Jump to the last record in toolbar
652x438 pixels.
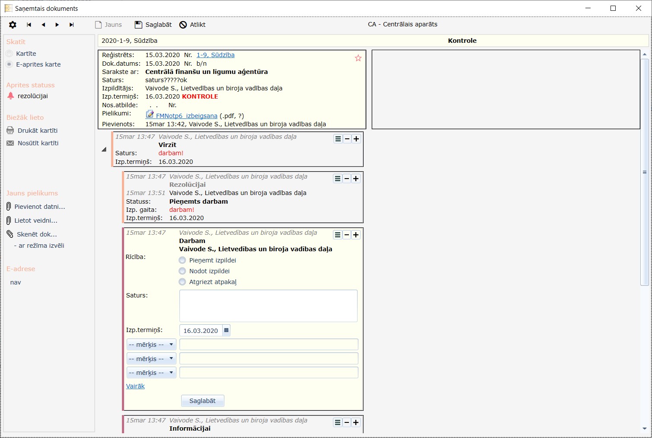coord(71,25)
